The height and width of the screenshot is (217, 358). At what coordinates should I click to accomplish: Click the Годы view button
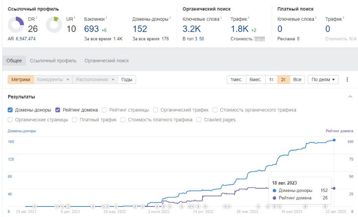point(127,79)
